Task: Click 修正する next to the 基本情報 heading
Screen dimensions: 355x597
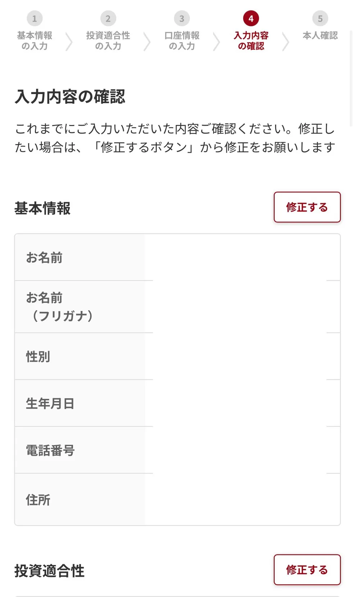Action: coord(307,207)
